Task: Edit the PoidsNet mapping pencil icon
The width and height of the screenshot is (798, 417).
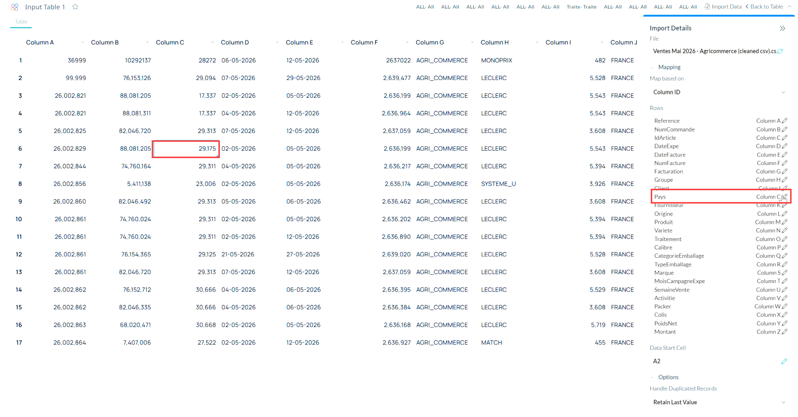Action: pos(785,324)
